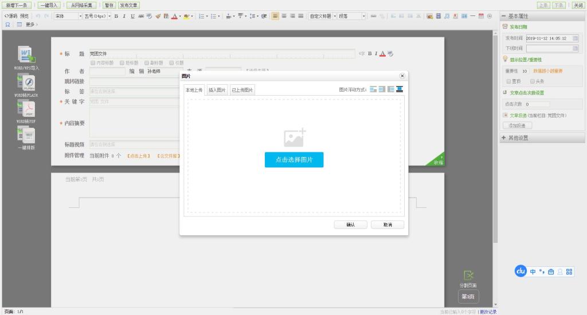Check the 内容标题 checkbox

pos(93,62)
